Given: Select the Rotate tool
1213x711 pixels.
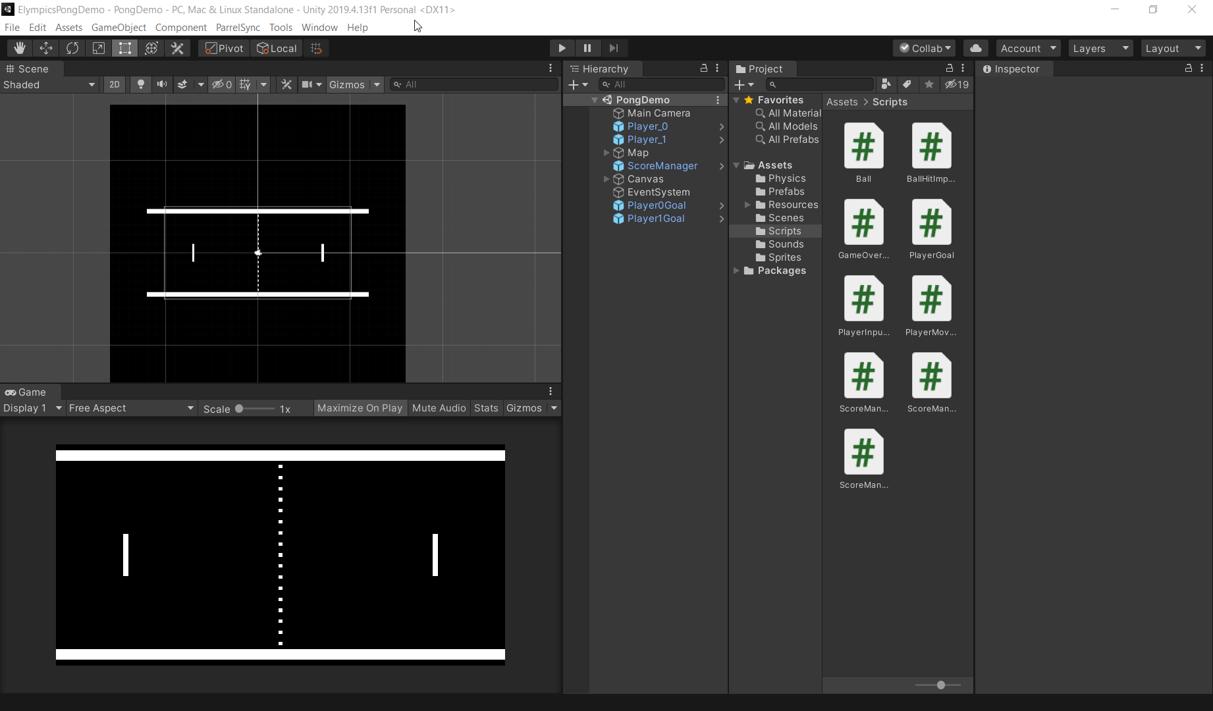Looking at the screenshot, I should tap(72, 48).
